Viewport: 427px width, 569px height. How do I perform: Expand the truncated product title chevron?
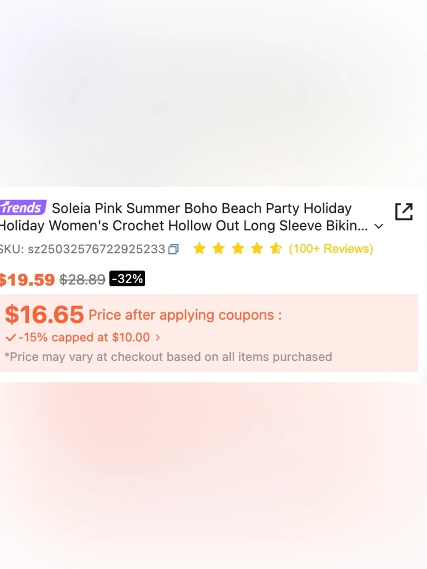coord(379,226)
